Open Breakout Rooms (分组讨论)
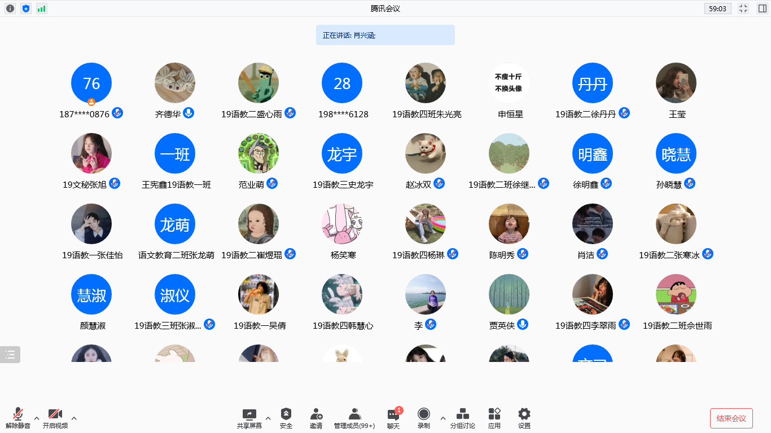Image resolution: width=771 pixels, height=433 pixels. point(462,418)
